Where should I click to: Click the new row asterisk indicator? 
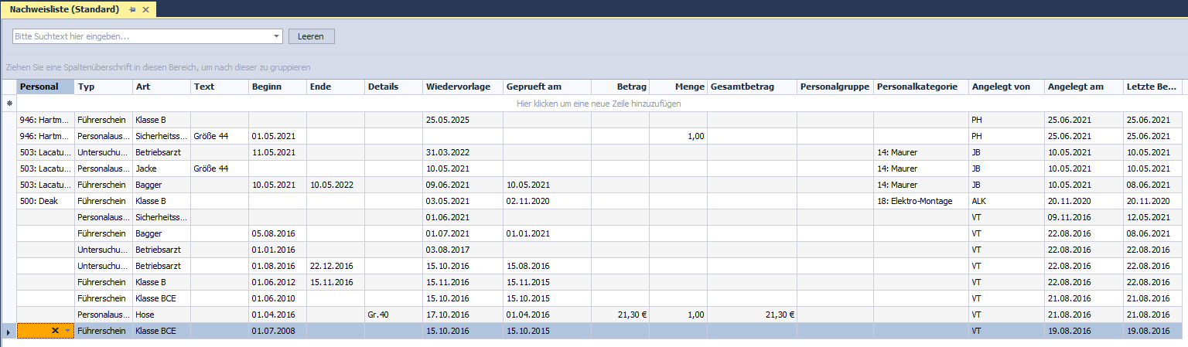[9, 104]
